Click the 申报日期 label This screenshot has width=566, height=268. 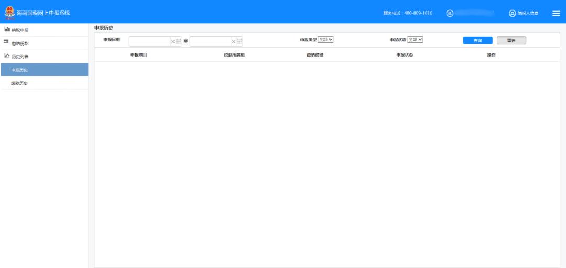tap(112, 40)
